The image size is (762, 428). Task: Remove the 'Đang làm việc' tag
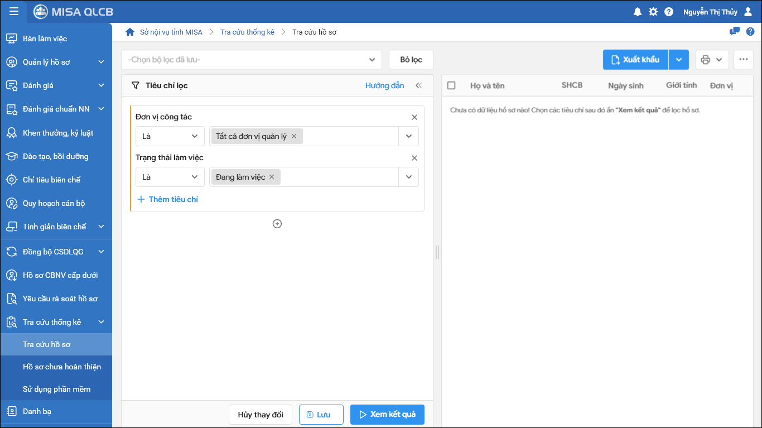[x=272, y=177]
